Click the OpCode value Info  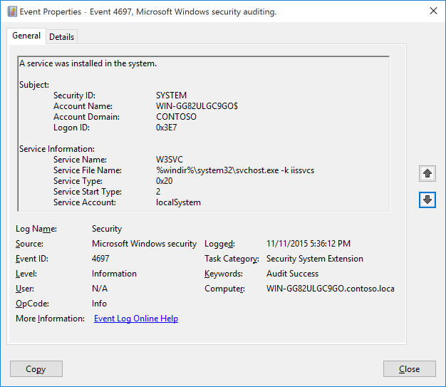click(99, 304)
